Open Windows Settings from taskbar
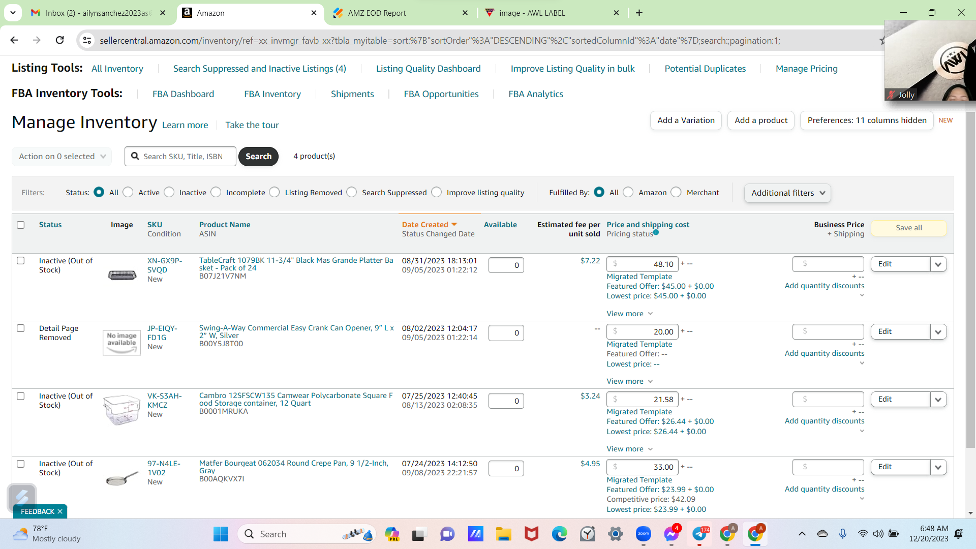This screenshot has height=549, width=976. [x=616, y=534]
